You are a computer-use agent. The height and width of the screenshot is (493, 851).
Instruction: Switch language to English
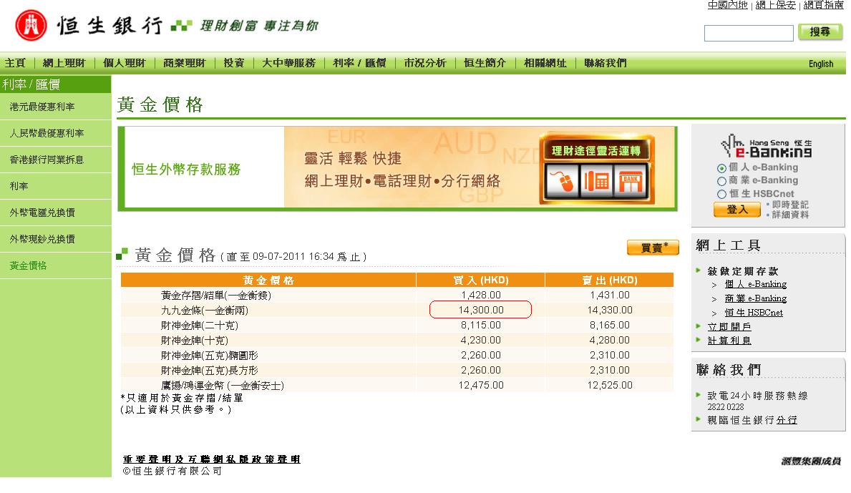(x=820, y=64)
